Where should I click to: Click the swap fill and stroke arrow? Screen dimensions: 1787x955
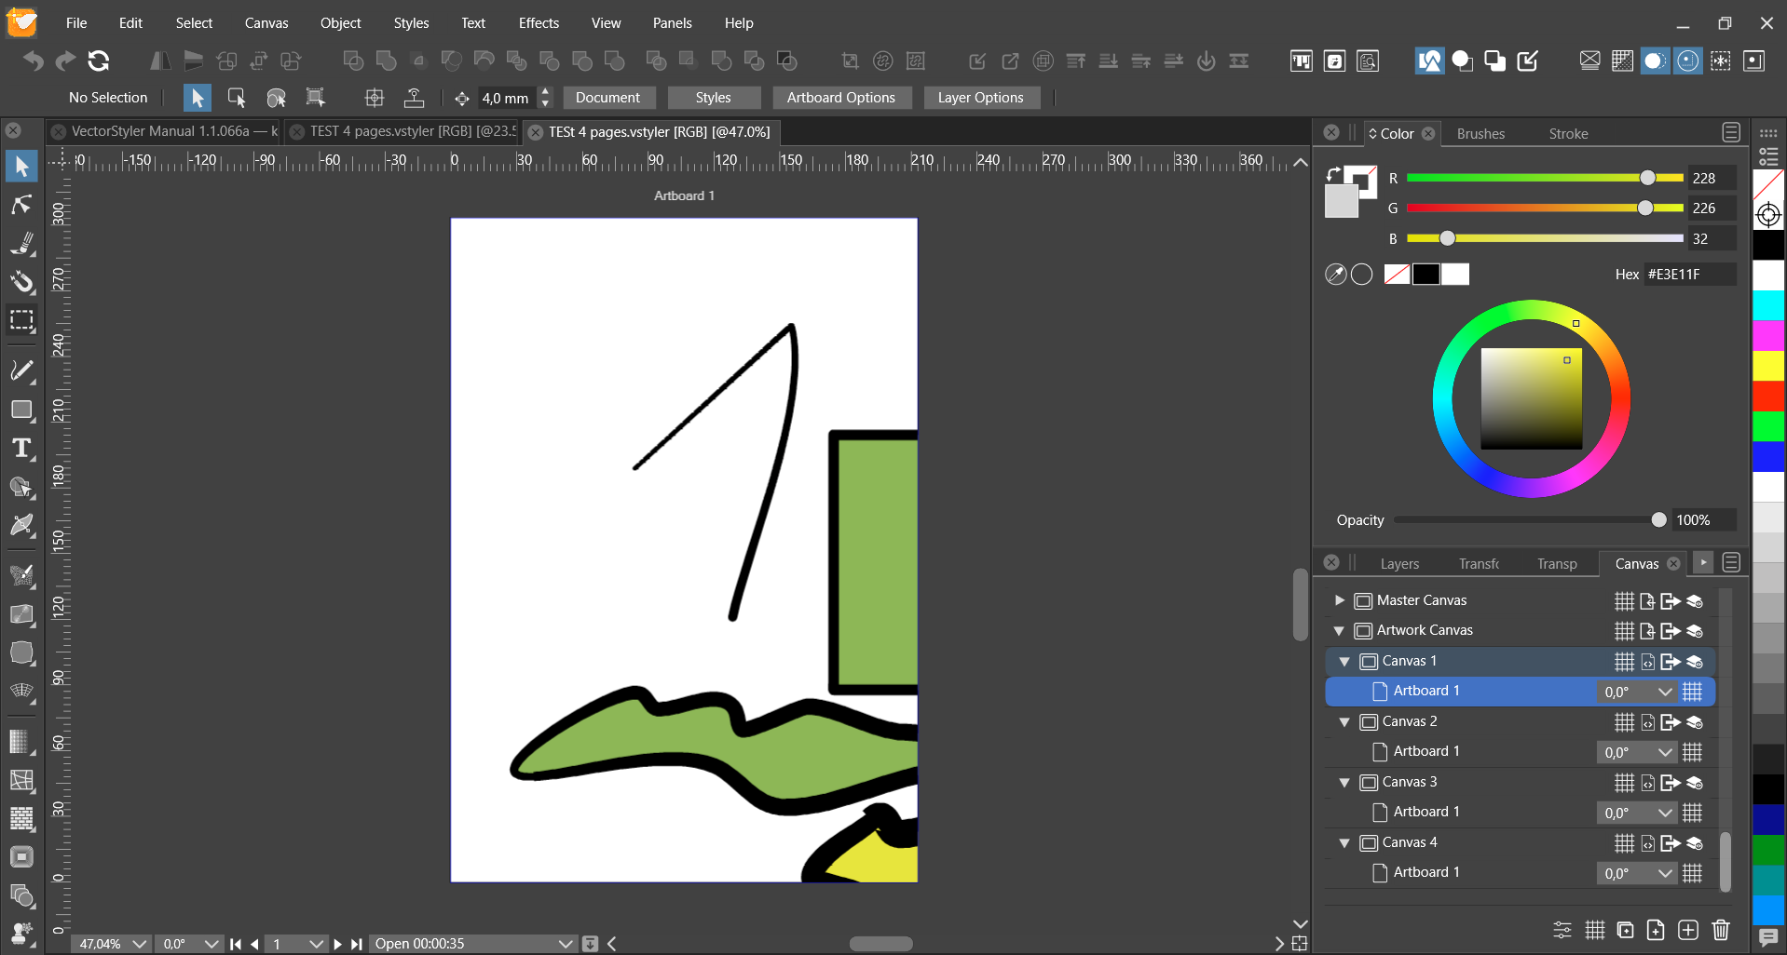click(1333, 174)
